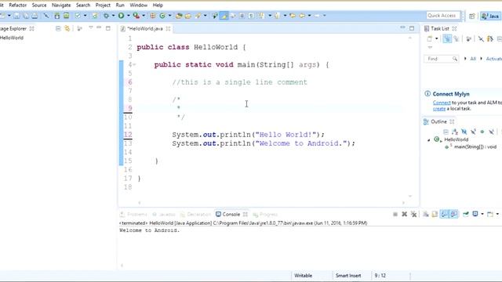Click Remove All Terminated Launches in Console
The width and height of the screenshot is (502, 282).
[413, 214]
